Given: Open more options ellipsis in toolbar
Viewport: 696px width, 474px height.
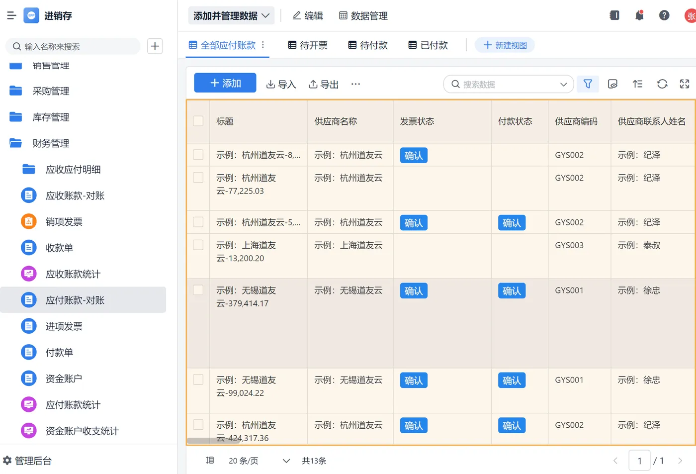Looking at the screenshot, I should coord(355,84).
